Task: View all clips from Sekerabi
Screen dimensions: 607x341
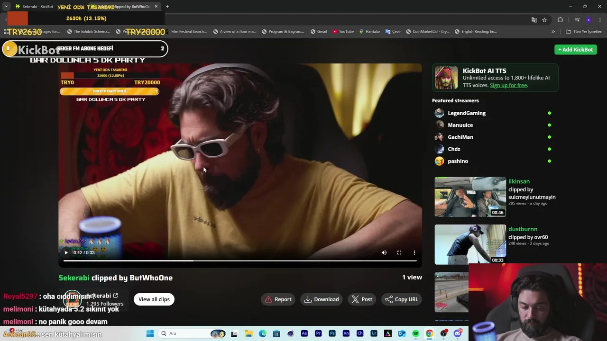Action: [154, 299]
